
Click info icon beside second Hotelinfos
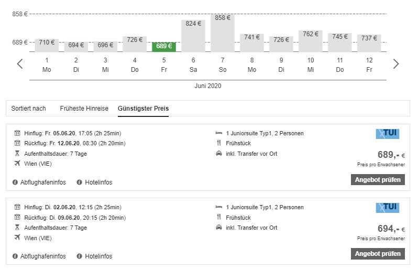pyautogui.click(x=79, y=256)
